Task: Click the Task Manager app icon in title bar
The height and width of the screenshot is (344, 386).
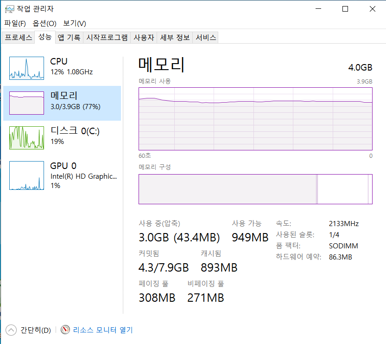Action: 10,9
